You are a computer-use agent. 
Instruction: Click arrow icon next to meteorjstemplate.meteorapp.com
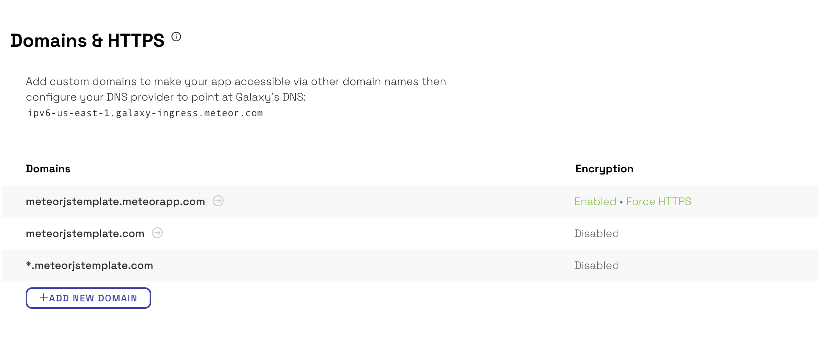coord(218,201)
